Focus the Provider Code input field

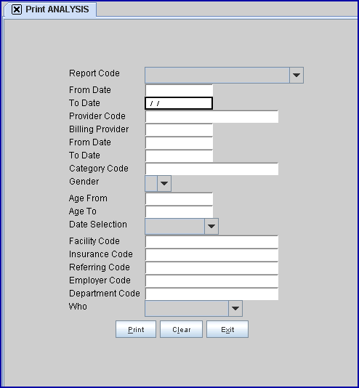(x=211, y=116)
